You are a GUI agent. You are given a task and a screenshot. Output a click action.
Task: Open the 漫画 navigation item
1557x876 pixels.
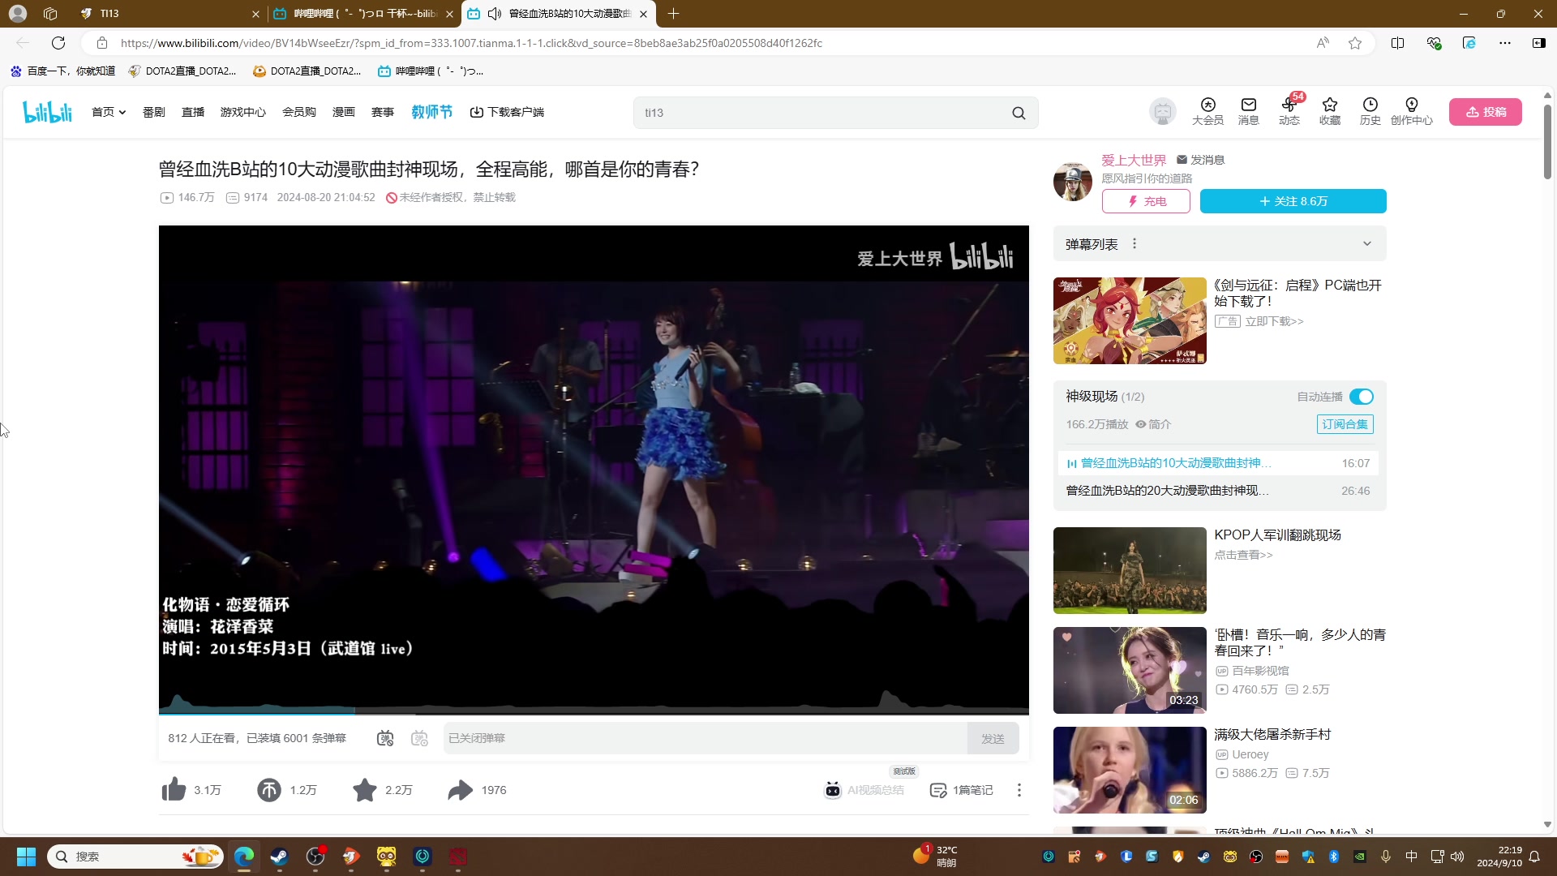point(344,112)
